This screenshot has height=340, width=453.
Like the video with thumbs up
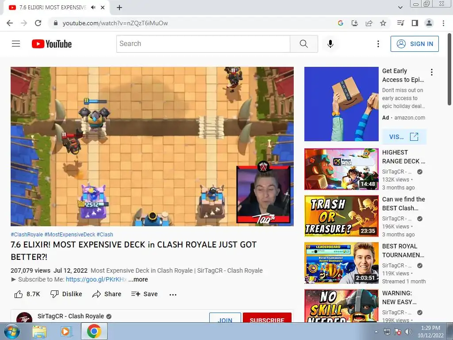click(x=27, y=294)
